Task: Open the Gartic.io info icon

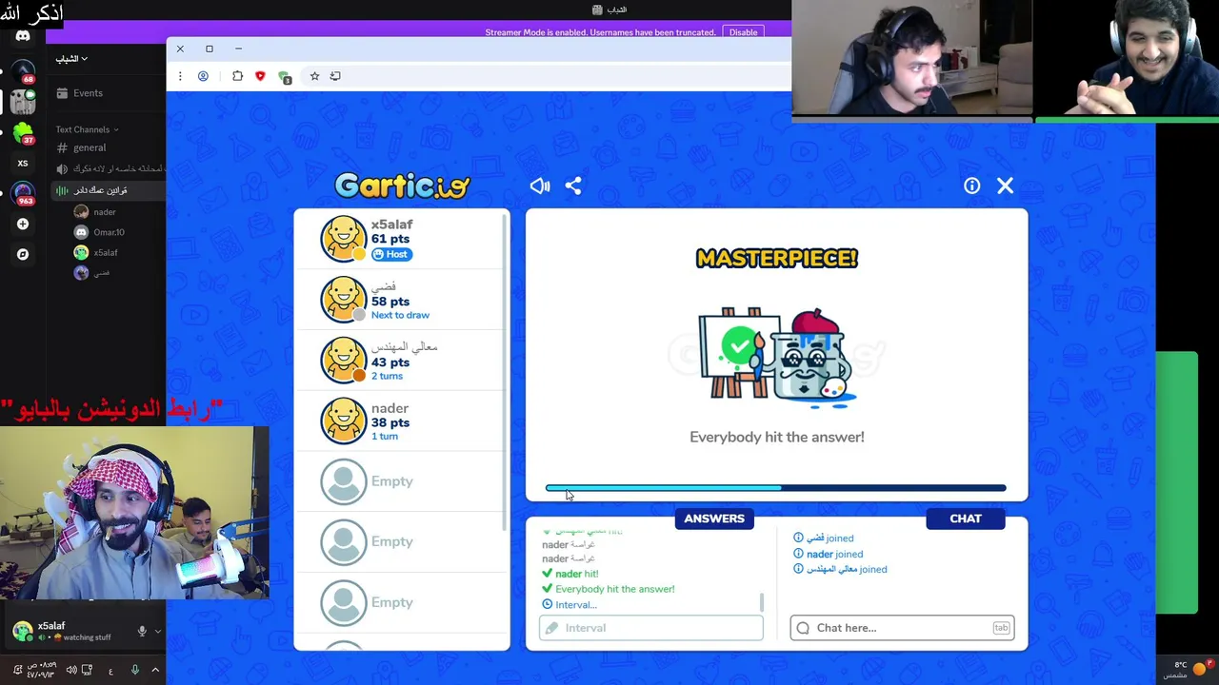Action: [971, 186]
